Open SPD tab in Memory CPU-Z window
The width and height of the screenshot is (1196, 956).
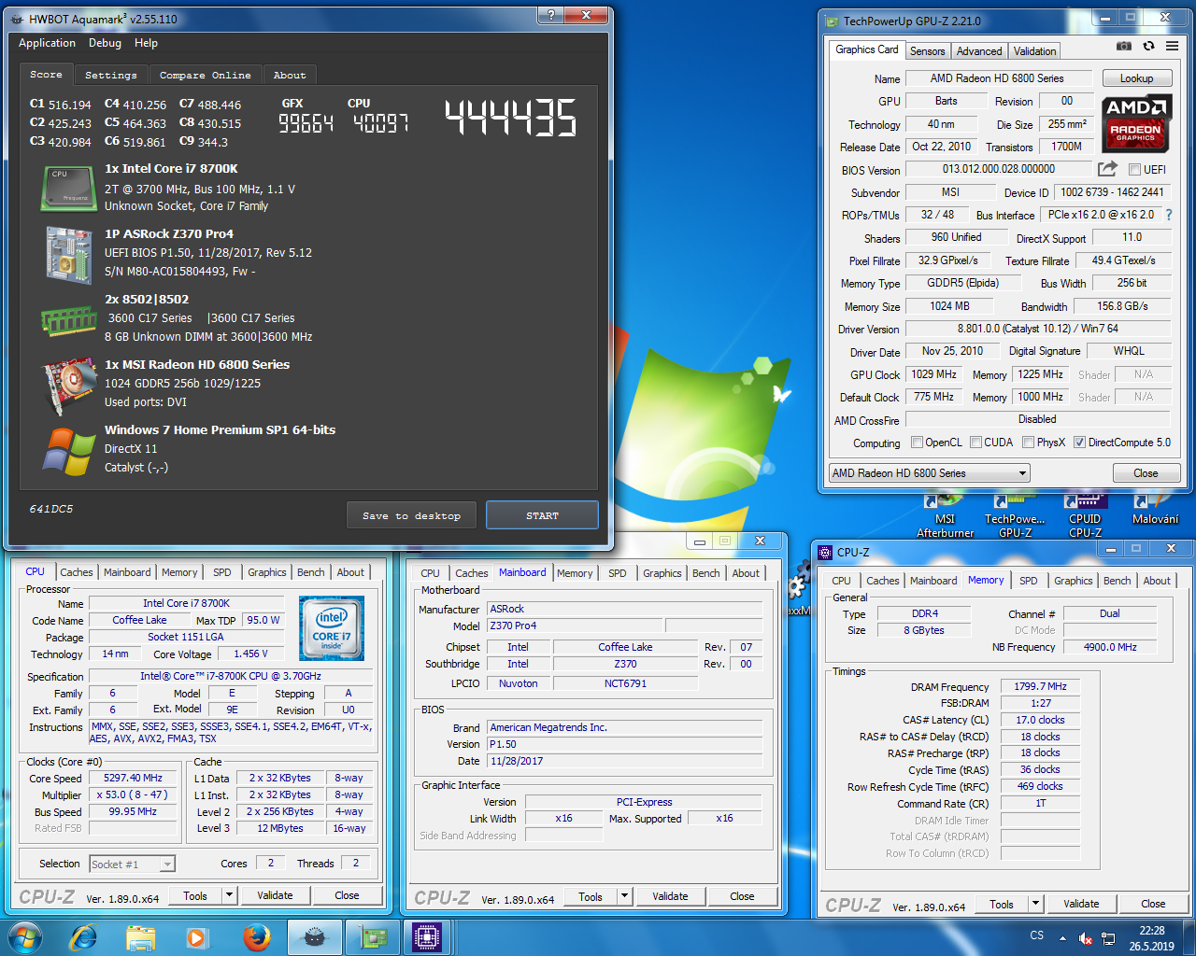[x=1028, y=581]
